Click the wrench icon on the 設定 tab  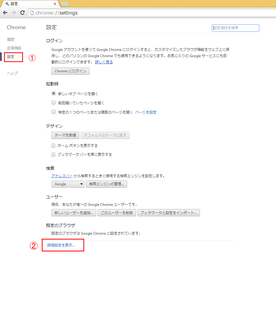pos(7,4)
